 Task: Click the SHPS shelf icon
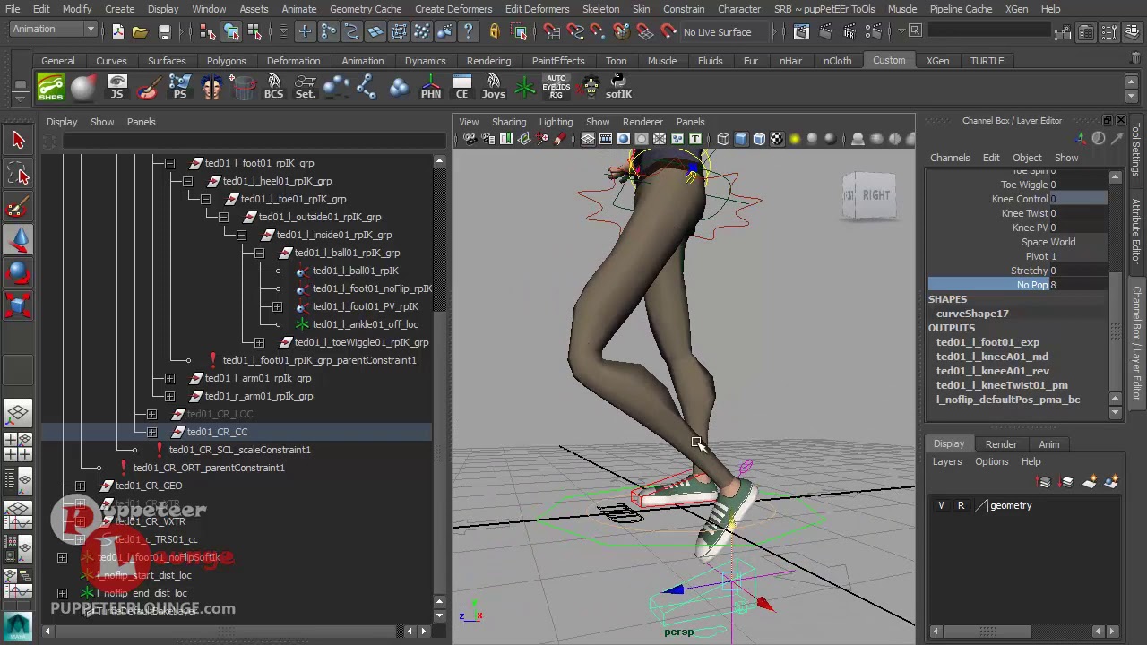tap(50, 87)
